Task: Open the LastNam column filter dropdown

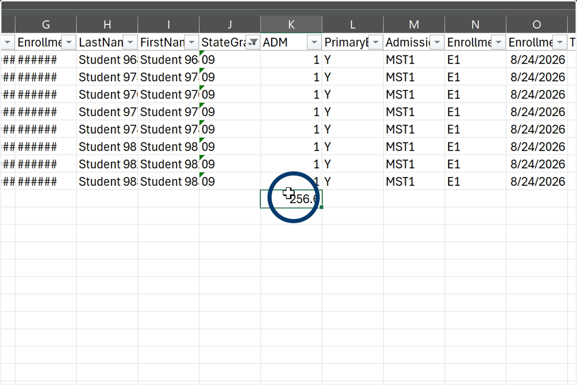Action: pyautogui.click(x=130, y=42)
